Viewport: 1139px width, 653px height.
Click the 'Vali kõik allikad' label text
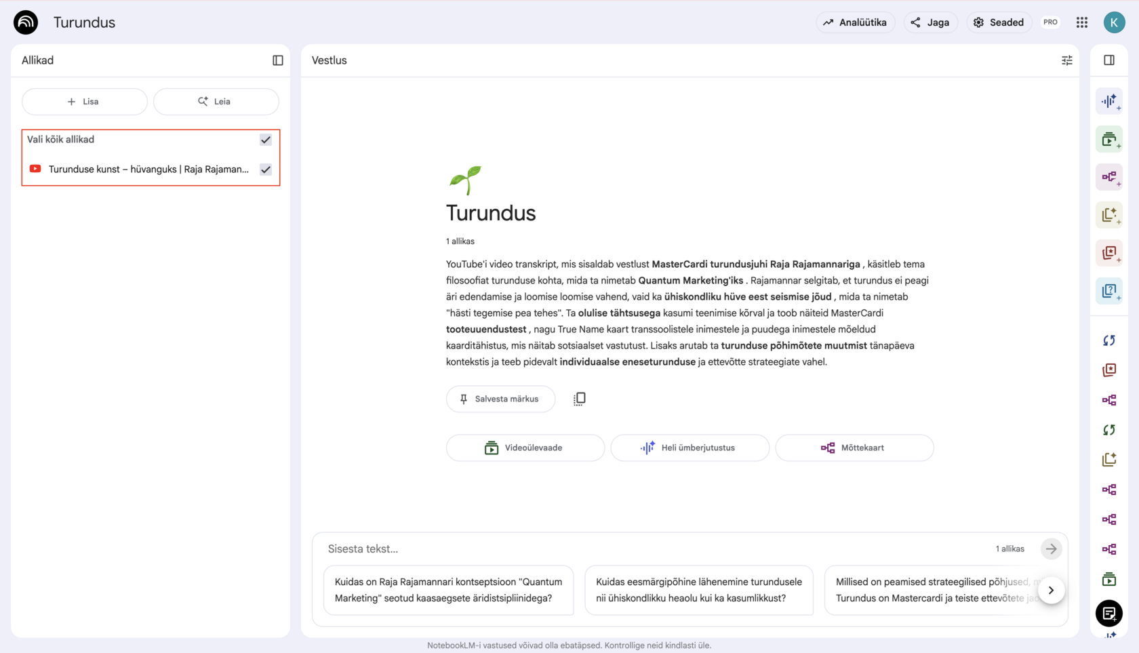pos(60,140)
